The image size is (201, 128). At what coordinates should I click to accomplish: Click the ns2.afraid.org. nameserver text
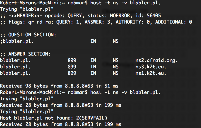(156, 60)
